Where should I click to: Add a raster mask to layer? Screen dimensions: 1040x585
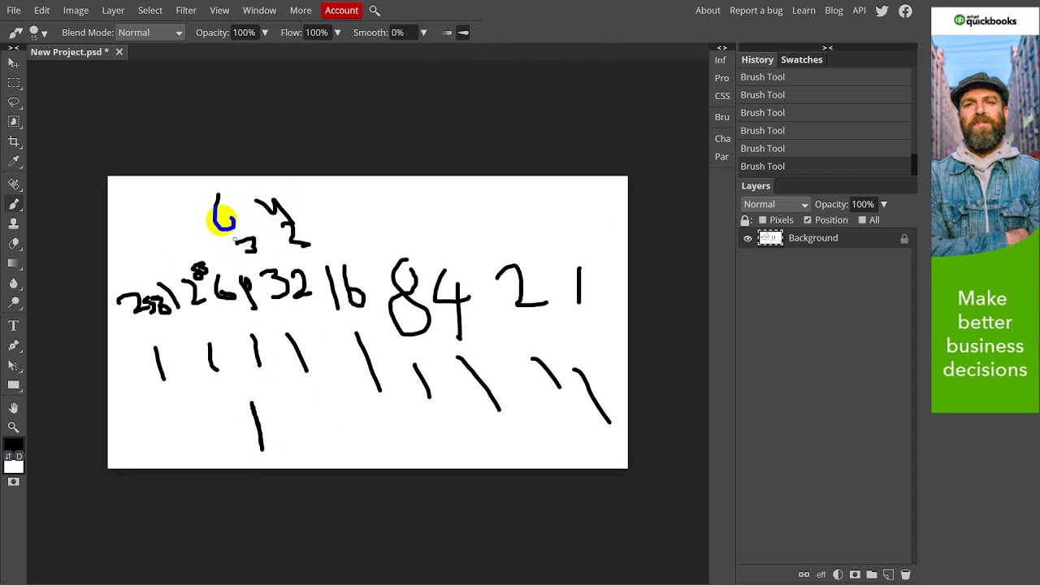pos(855,574)
